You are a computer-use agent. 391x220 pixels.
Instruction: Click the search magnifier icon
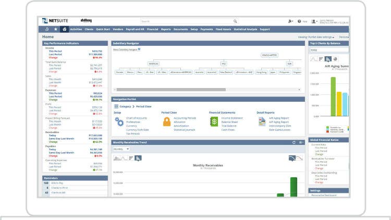235,21
